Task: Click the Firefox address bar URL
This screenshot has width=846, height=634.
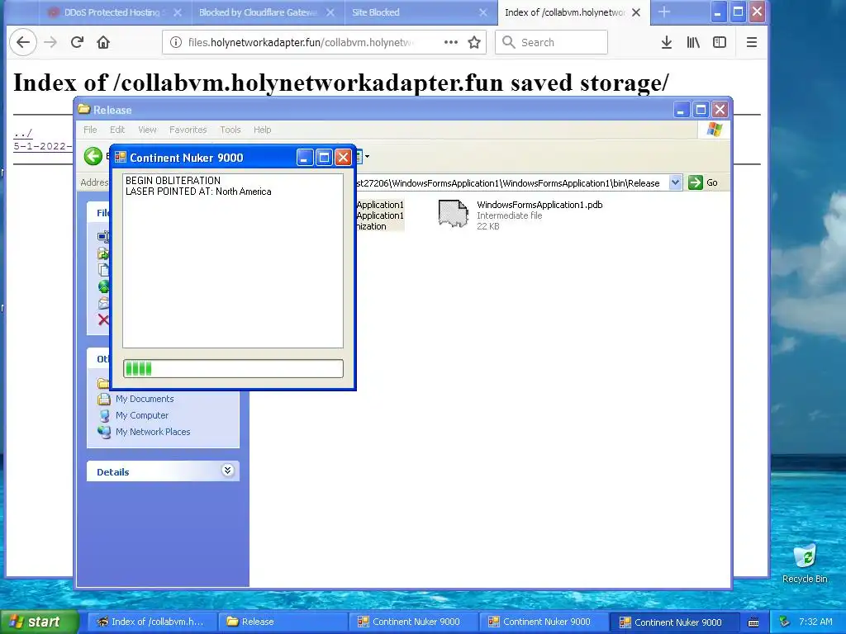Action: (x=301, y=42)
